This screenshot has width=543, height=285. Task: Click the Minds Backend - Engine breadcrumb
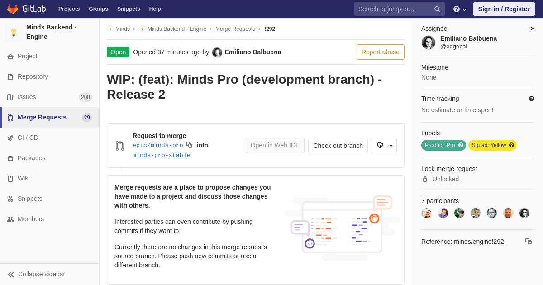(x=177, y=29)
